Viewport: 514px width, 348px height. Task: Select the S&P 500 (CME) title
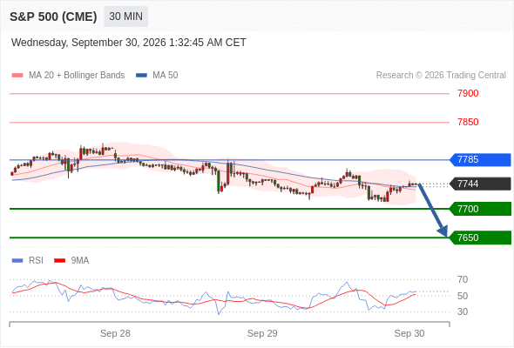tap(53, 17)
